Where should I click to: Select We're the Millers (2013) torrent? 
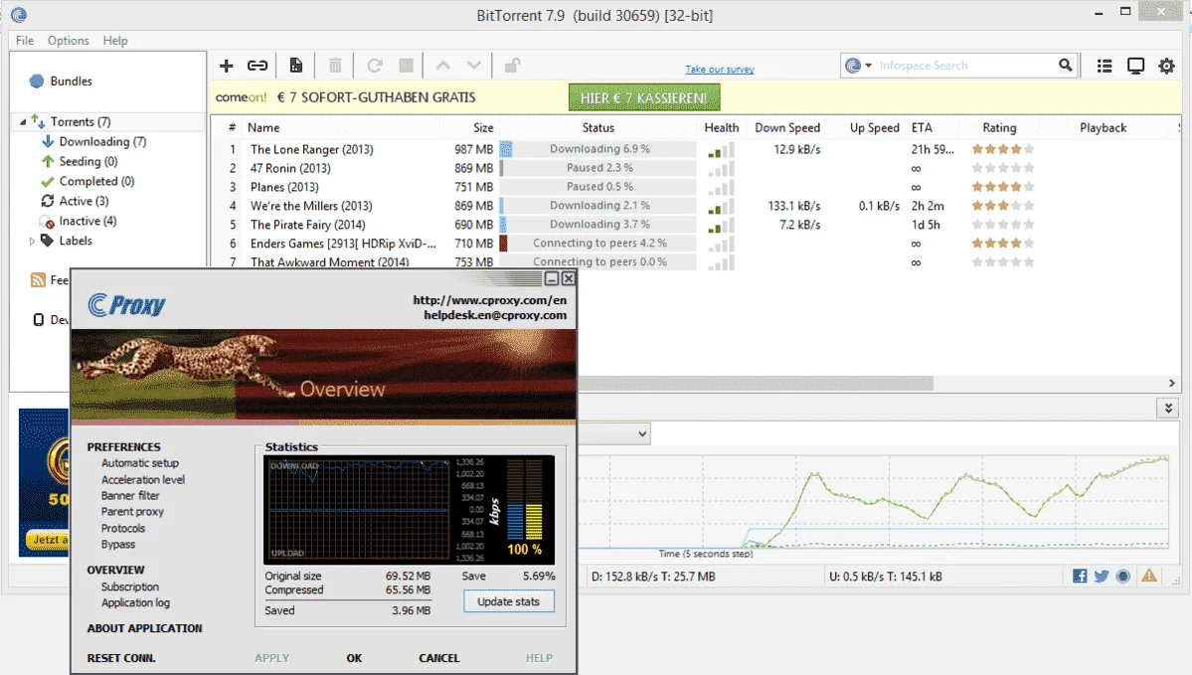tap(311, 206)
